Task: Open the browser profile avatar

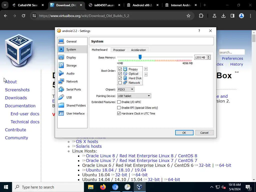Action: (x=241, y=16)
